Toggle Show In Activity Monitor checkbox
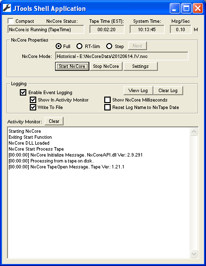 point(33,100)
